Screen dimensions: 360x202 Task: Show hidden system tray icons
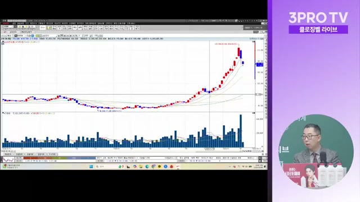[230, 167]
